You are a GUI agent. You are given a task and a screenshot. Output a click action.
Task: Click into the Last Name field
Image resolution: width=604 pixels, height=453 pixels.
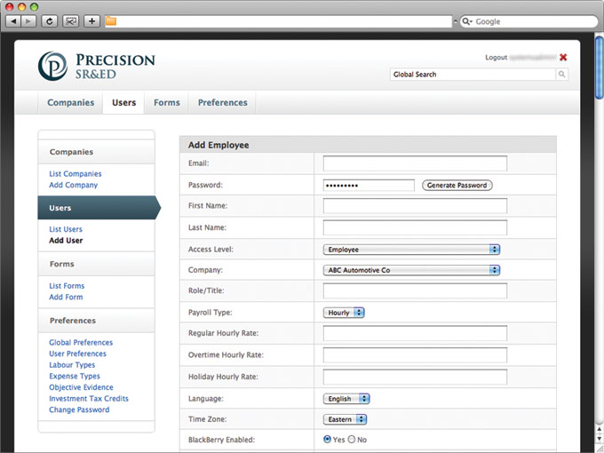tap(415, 227)
